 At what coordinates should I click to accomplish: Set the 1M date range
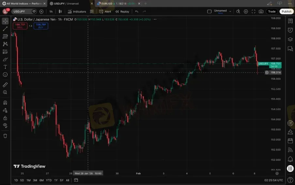(28, 180)
